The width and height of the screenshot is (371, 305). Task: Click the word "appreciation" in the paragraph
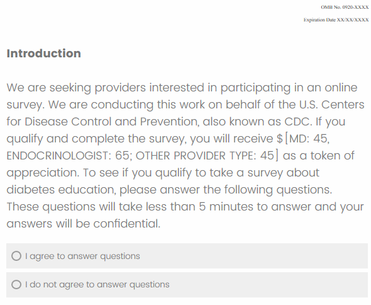(x=42, y=173)
